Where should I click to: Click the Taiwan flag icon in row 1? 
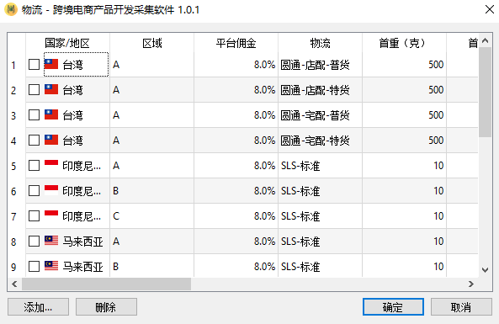tap(51, 64)
